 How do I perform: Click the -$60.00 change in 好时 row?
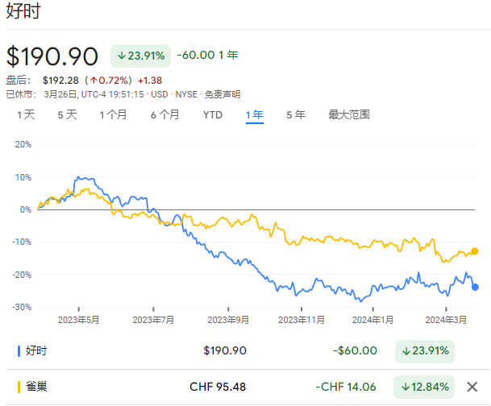coord(355,350)
